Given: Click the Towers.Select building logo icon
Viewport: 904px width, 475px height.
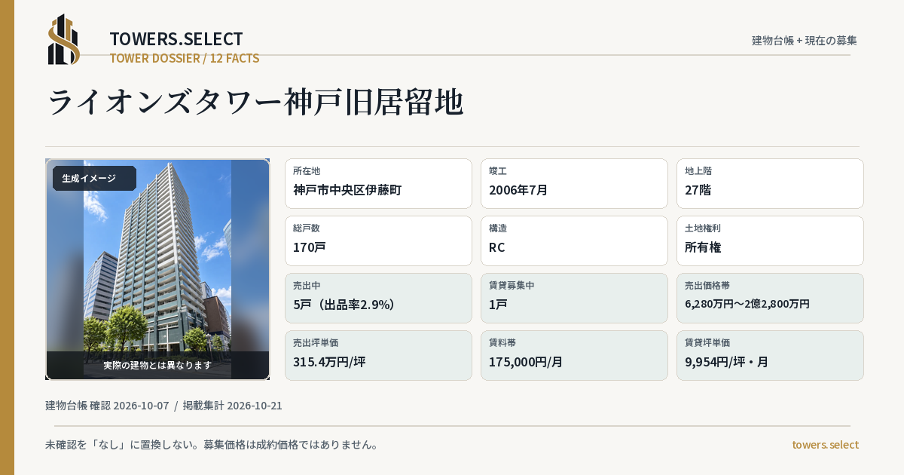Looking at the screenshot, I should click(x=64, y=39).
